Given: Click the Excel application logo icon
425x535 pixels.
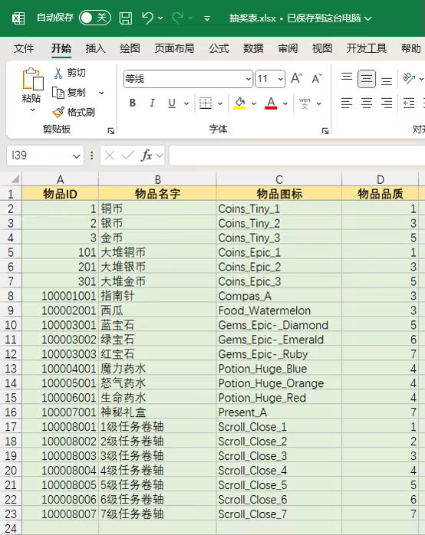Looking at the screenshot, I should pyautogui.click(x=18, y=18).
